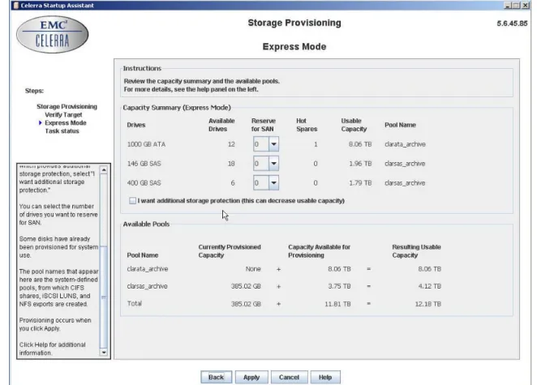Click the Total row label

pos(135,303)
